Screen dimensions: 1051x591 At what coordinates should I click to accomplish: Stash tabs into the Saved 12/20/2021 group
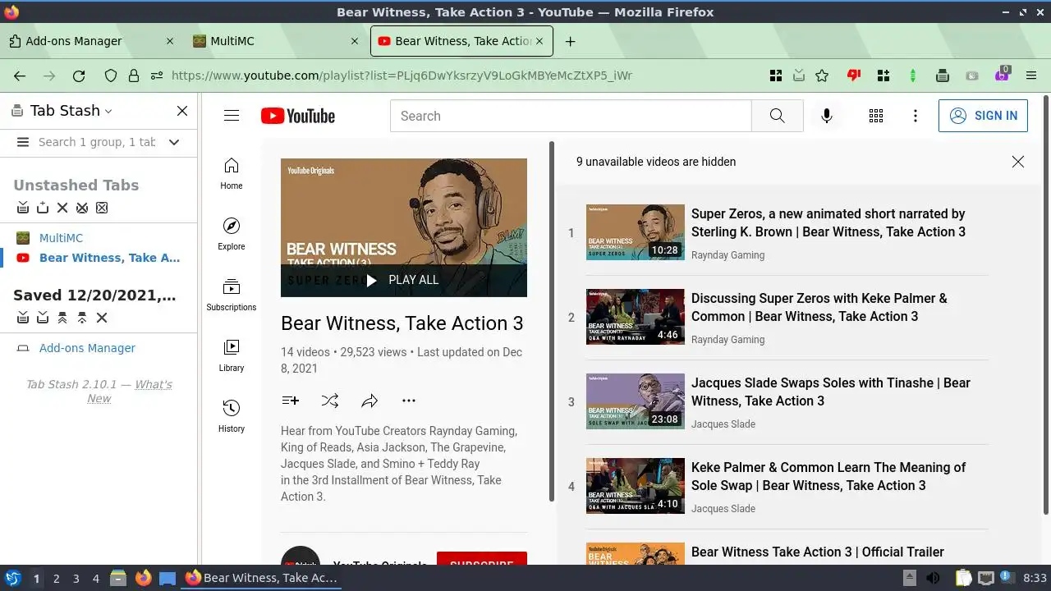coord(23,318)
